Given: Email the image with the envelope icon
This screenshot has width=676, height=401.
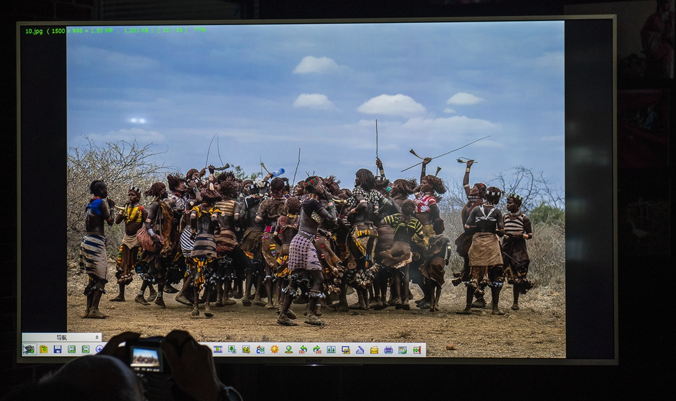Looking at the screenshot, I should point(374,350).
